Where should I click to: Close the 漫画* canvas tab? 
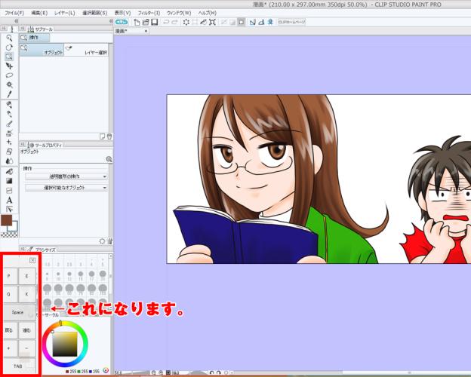[146, 31]
